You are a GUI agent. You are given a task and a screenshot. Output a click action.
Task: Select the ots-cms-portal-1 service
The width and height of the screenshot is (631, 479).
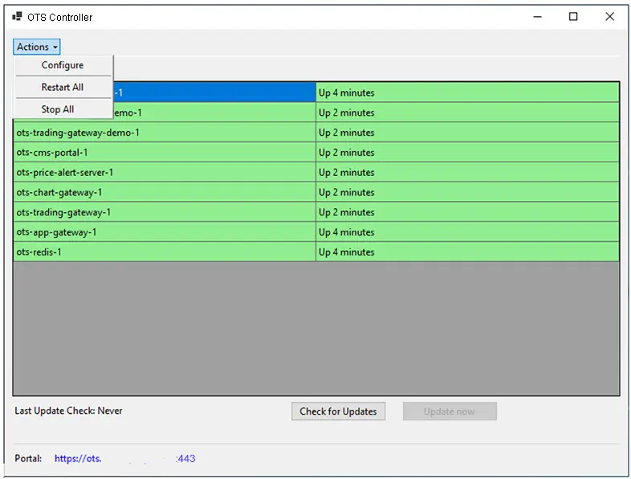52,153
